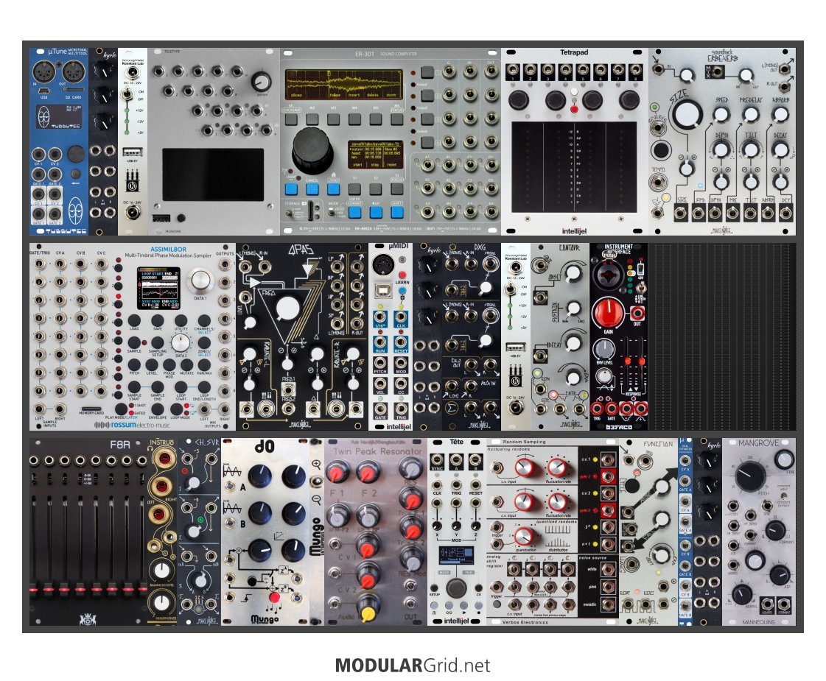Click the OUT jack on Befaco Instrument Interface
Viewport: 826px width, 681px height.
[637, 314]
